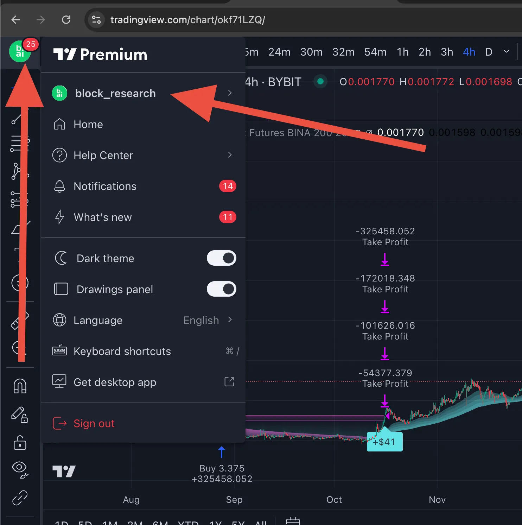
Task: Toggle Dark theme off
Action: click(221, 258)
